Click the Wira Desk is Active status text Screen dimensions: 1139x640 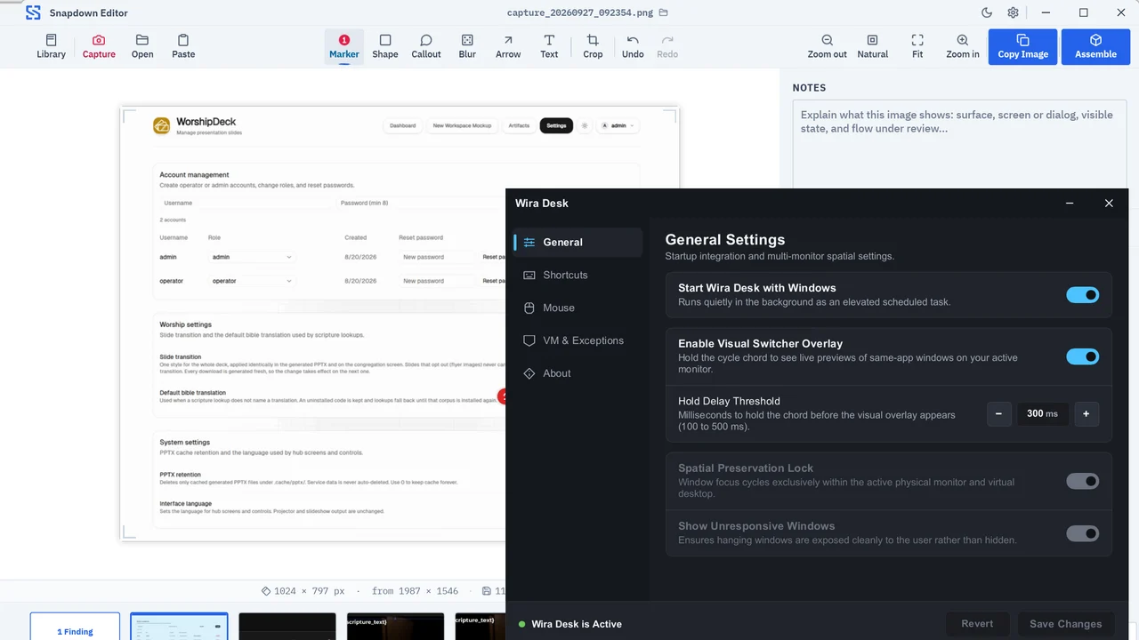coord(577,624)
